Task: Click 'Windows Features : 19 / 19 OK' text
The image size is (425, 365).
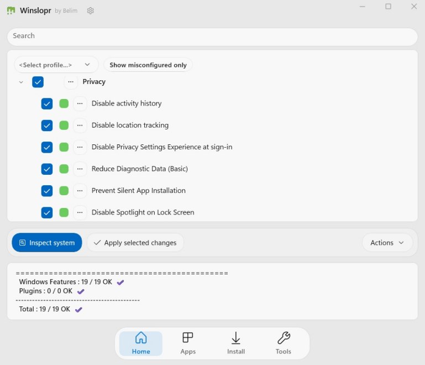Action: coord(65,282)
